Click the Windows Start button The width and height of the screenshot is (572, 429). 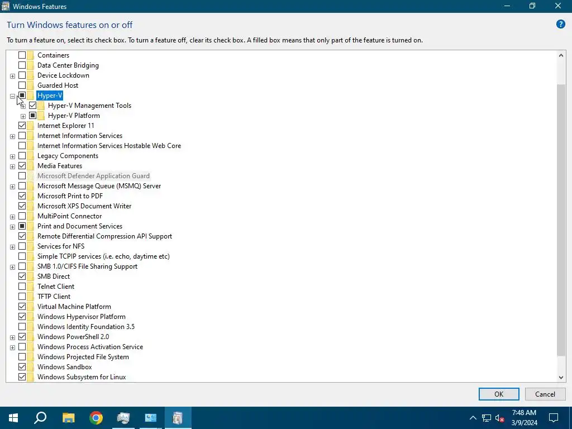click(13, 418)
